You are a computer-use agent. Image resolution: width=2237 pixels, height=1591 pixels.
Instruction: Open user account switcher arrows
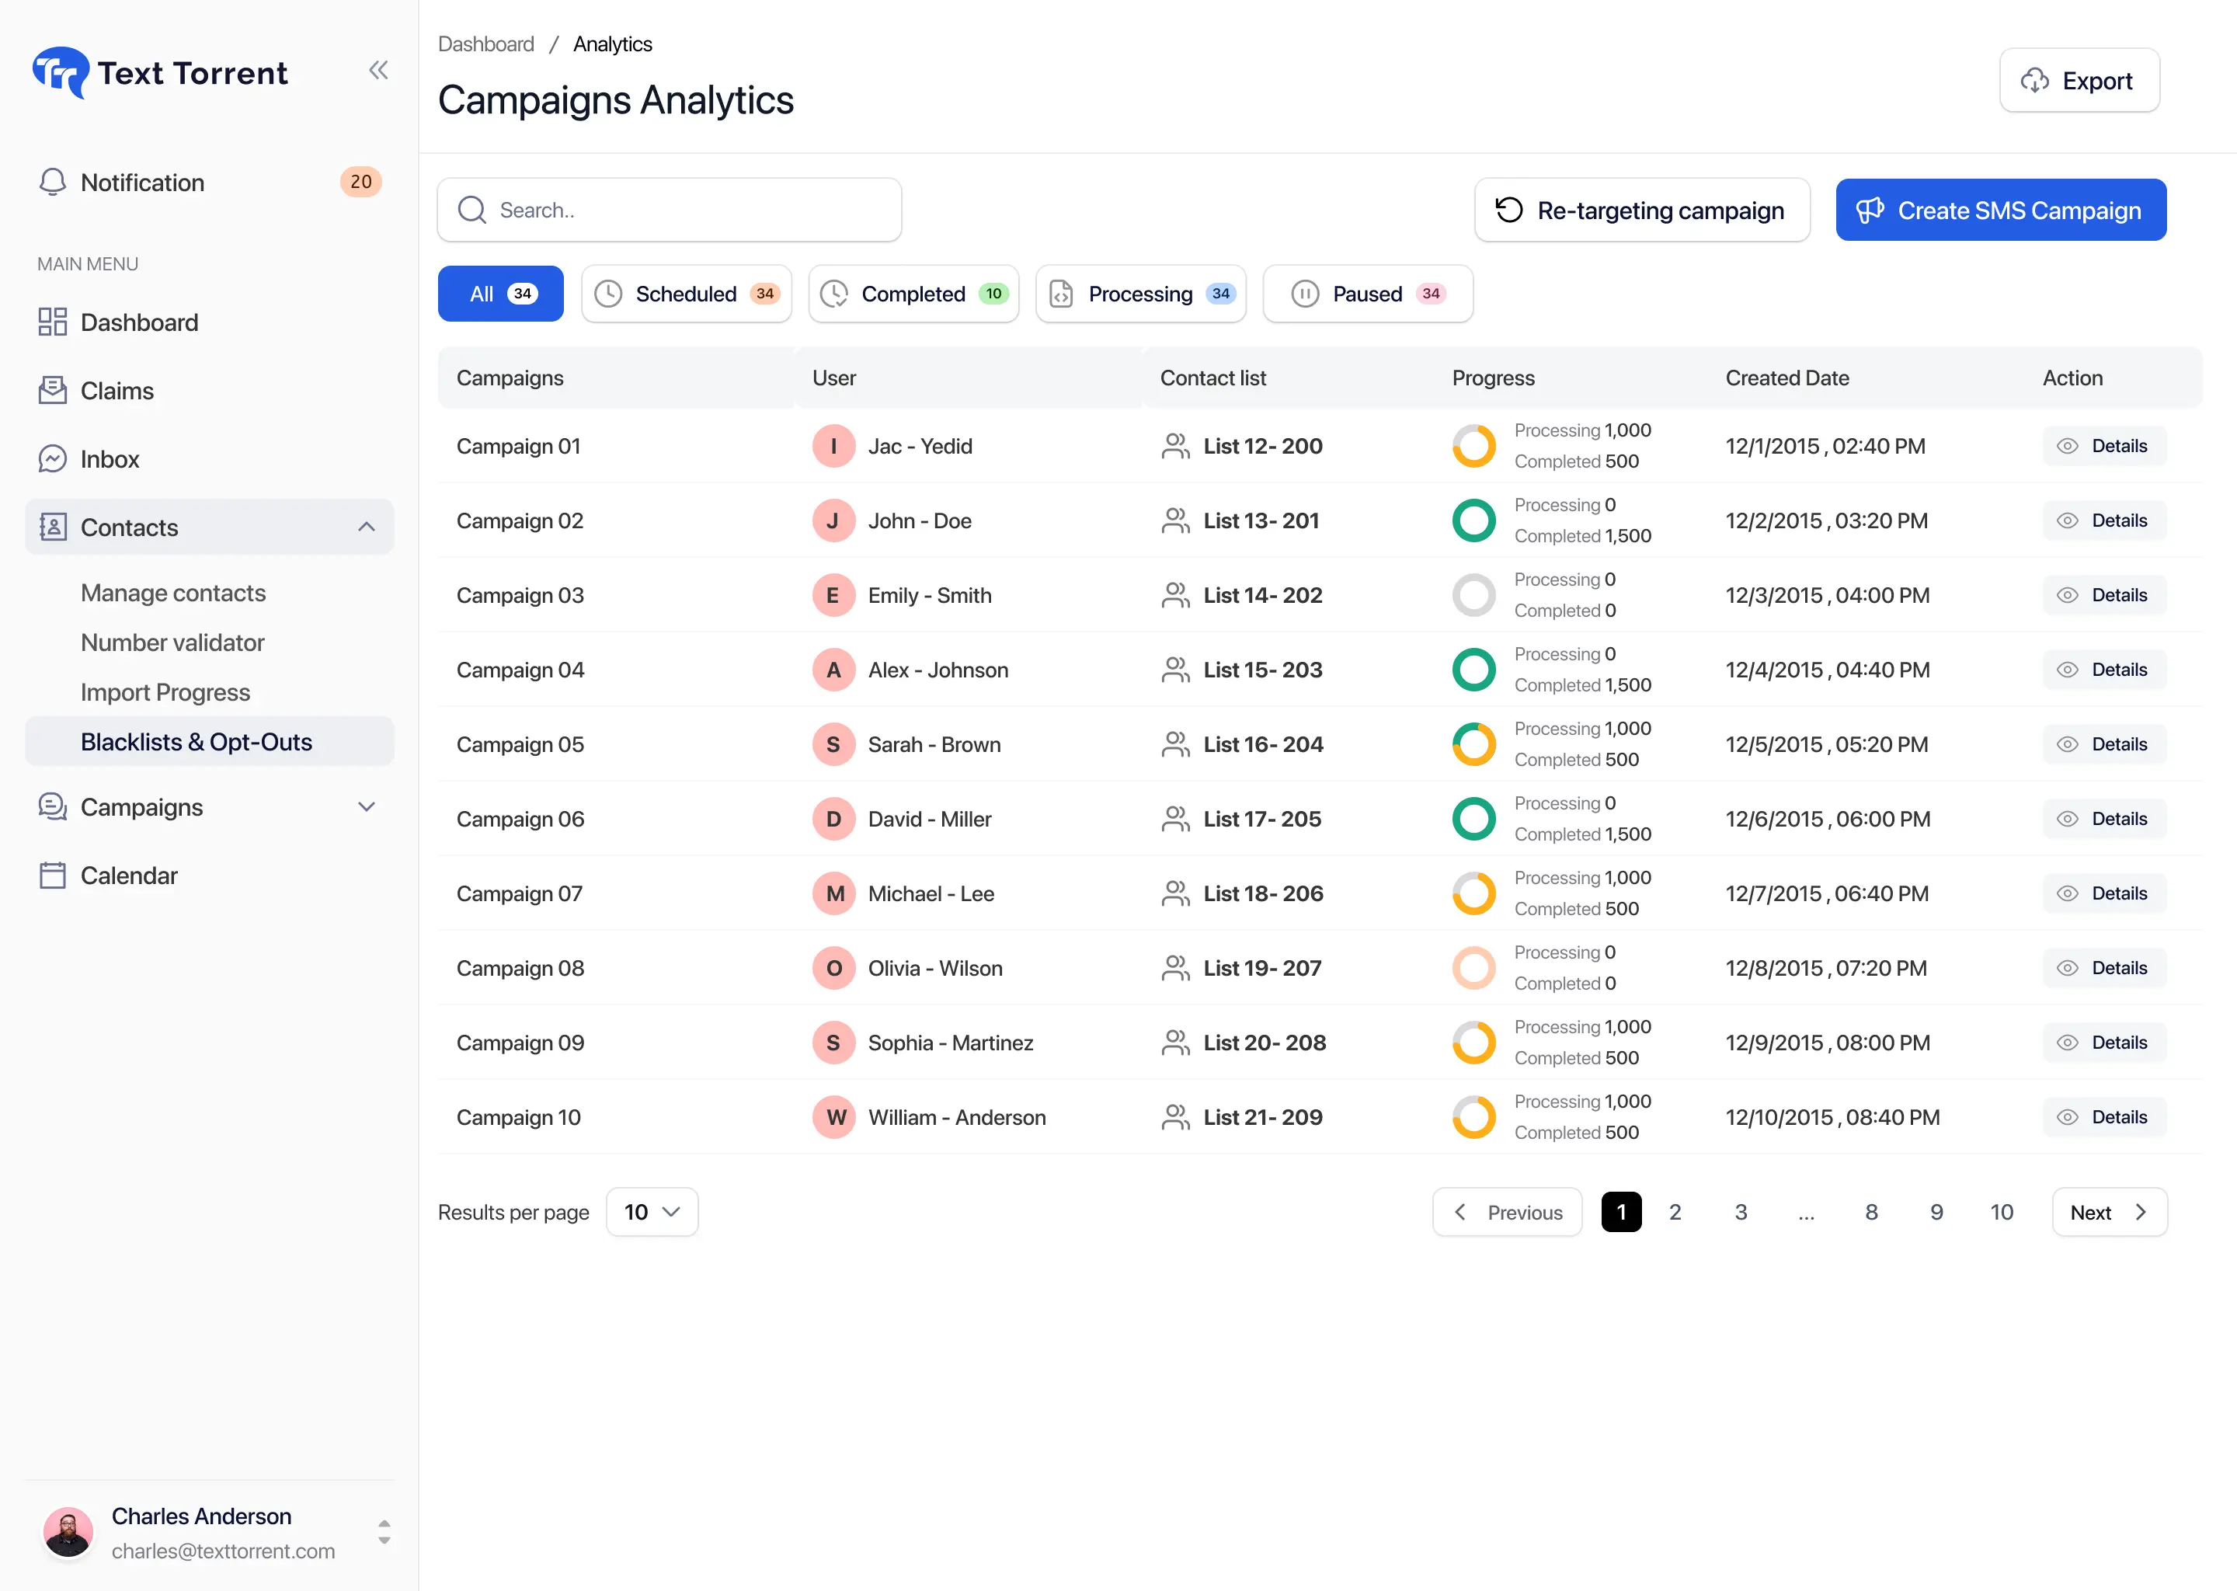(x=384, y=1532)
